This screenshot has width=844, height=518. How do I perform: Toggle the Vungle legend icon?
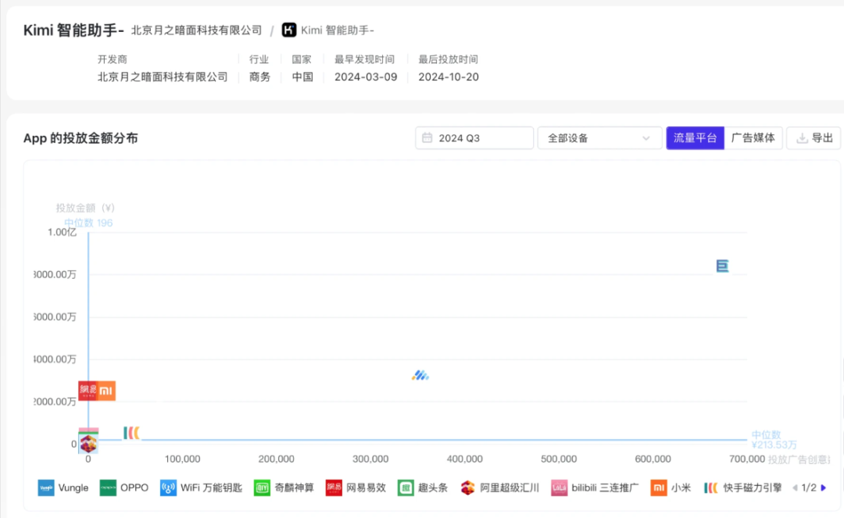(46, 488)
